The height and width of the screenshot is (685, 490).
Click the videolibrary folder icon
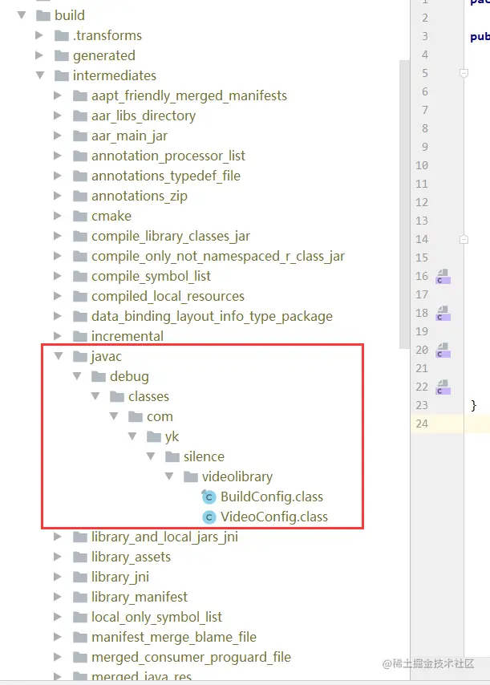[x=191, y=476]
